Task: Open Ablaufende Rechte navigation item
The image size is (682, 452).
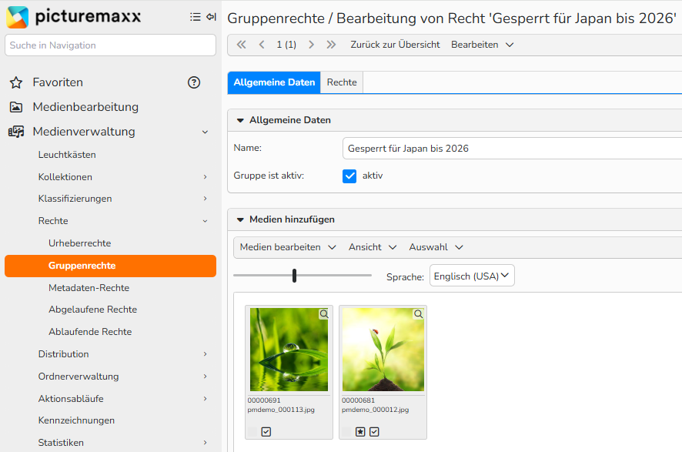Action: 90,332
